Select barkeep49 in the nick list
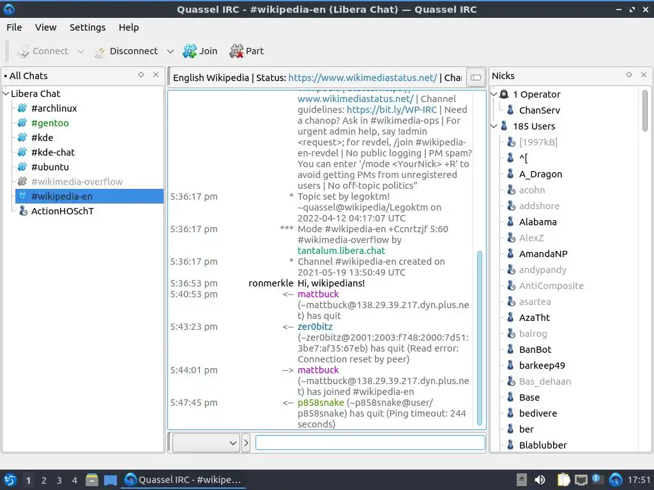 (x=542, y=366)
